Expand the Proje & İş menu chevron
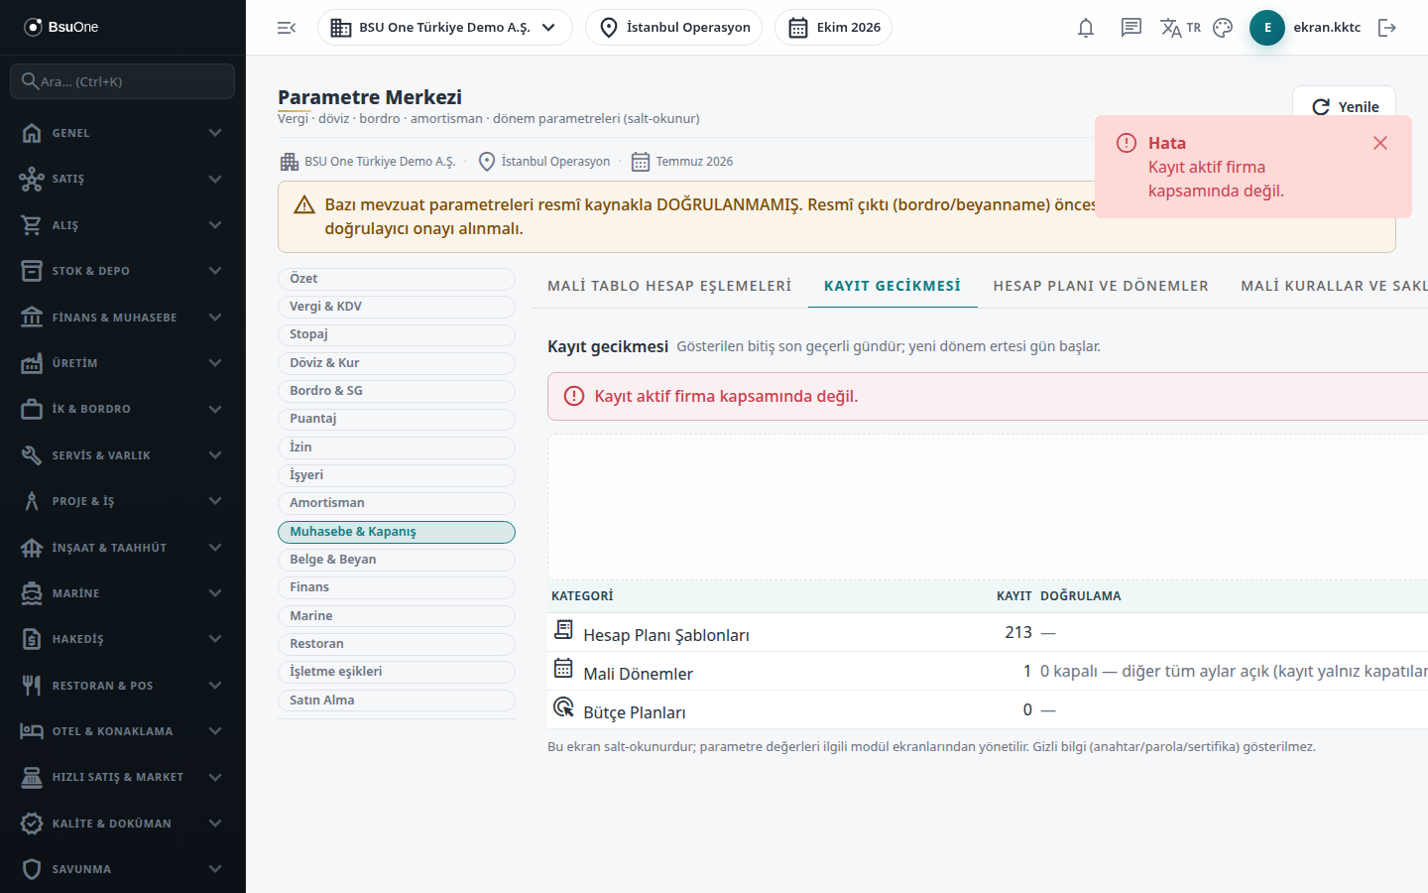The image size is (1428, 893). pyautogui.click(x=215, y=501)
